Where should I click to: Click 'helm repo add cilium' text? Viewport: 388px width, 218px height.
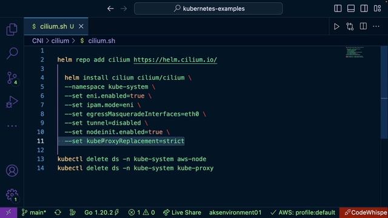click(x=93, y=60)
